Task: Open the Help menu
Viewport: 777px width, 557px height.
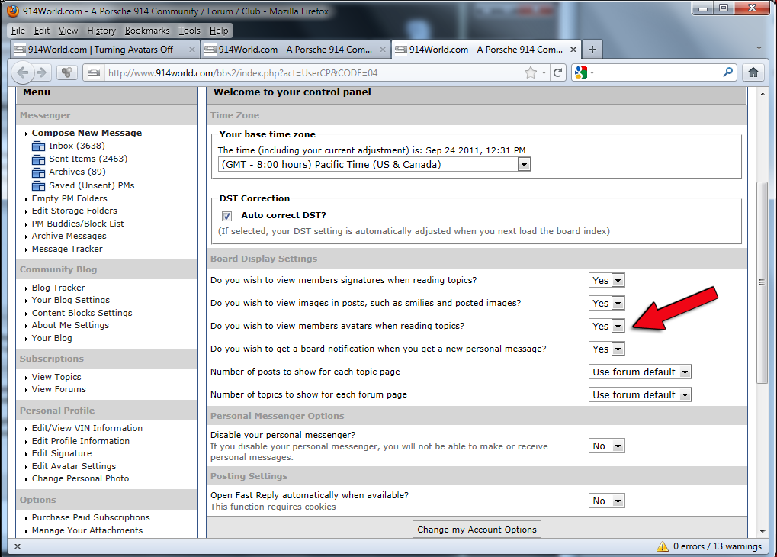Action: (219, 31)
